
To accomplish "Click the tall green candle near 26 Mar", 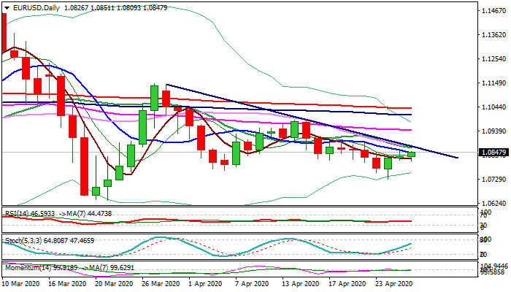I will tap(155, 97).
